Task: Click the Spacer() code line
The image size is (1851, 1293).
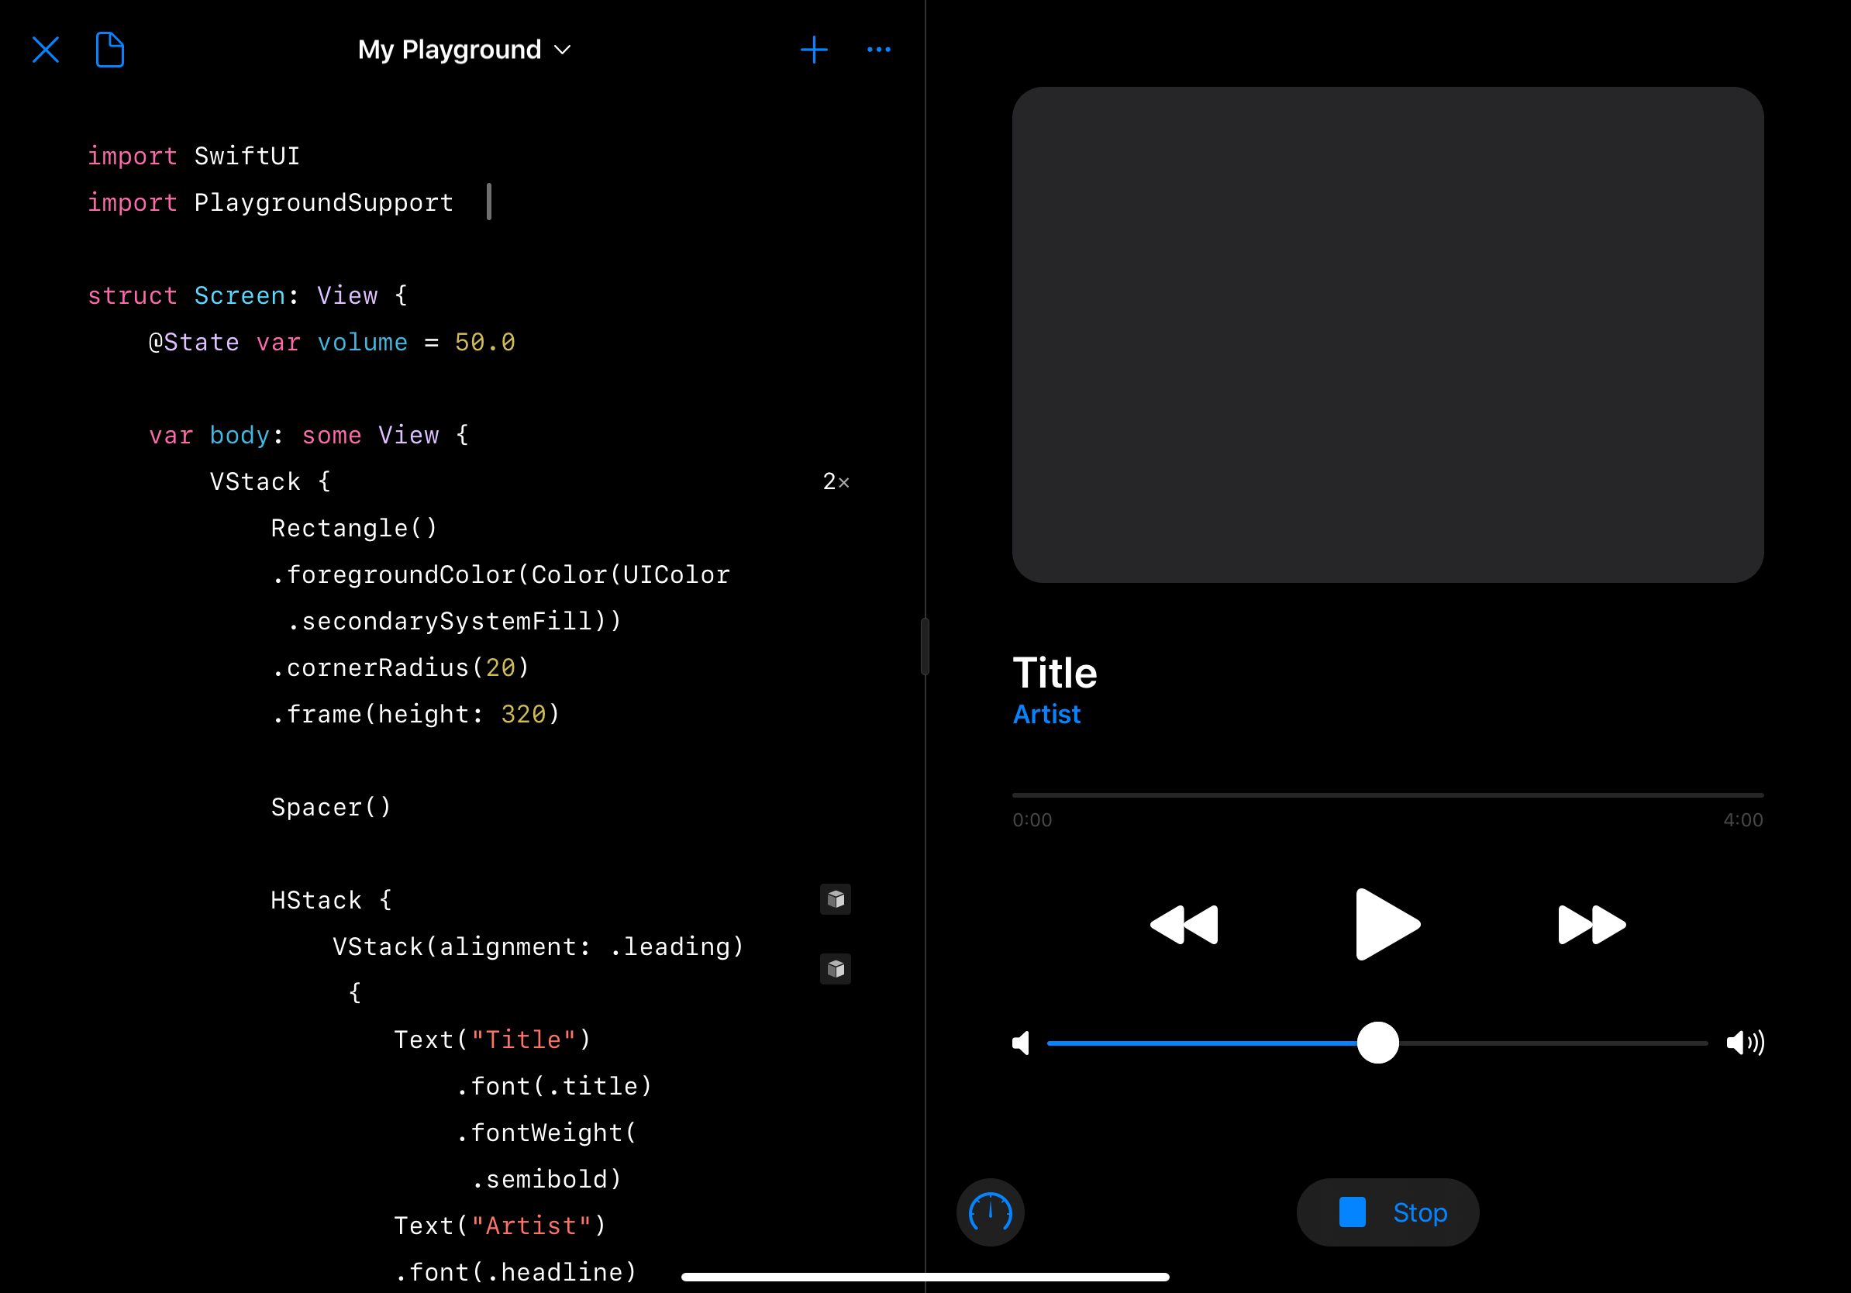Action: 330,807
